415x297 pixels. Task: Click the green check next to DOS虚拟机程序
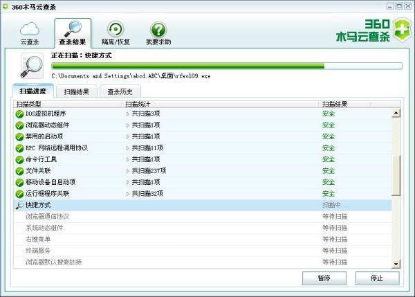click(19, 114)
